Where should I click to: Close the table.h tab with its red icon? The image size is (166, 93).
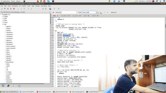tap(98, 16)
